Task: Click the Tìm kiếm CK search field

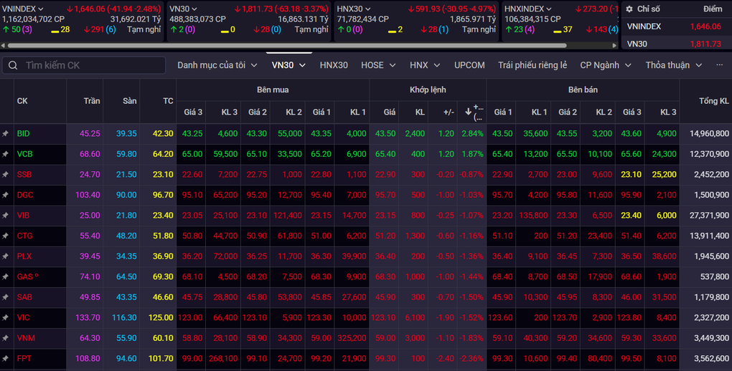Action: 84,65
